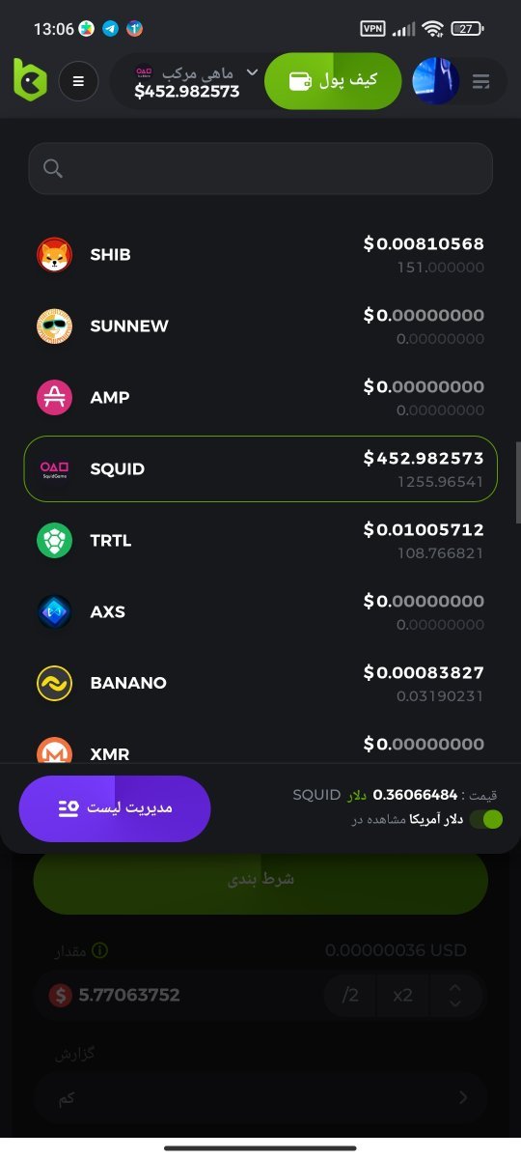Choose the yellow BANANO coin icon
The width and height of the screenshot is (521, 1159).
(x=55, y=684)
